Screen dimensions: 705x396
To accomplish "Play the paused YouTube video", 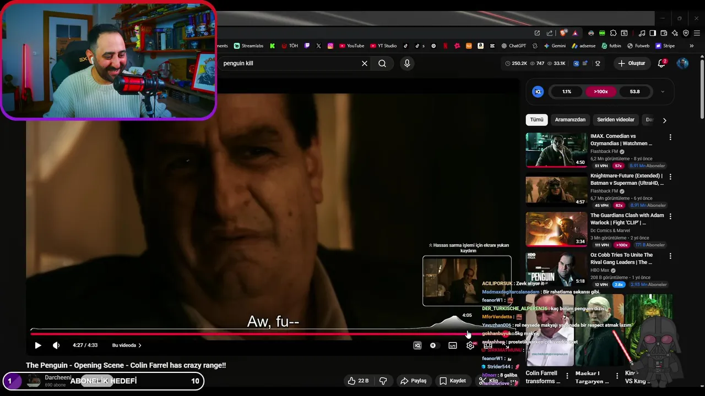I will click(x=38, y=345).
